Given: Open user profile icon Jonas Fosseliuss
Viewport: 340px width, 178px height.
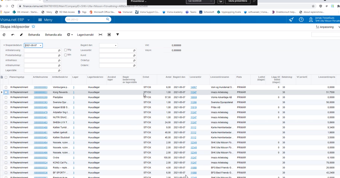Looking at the screenshot, I should point(311,20).
